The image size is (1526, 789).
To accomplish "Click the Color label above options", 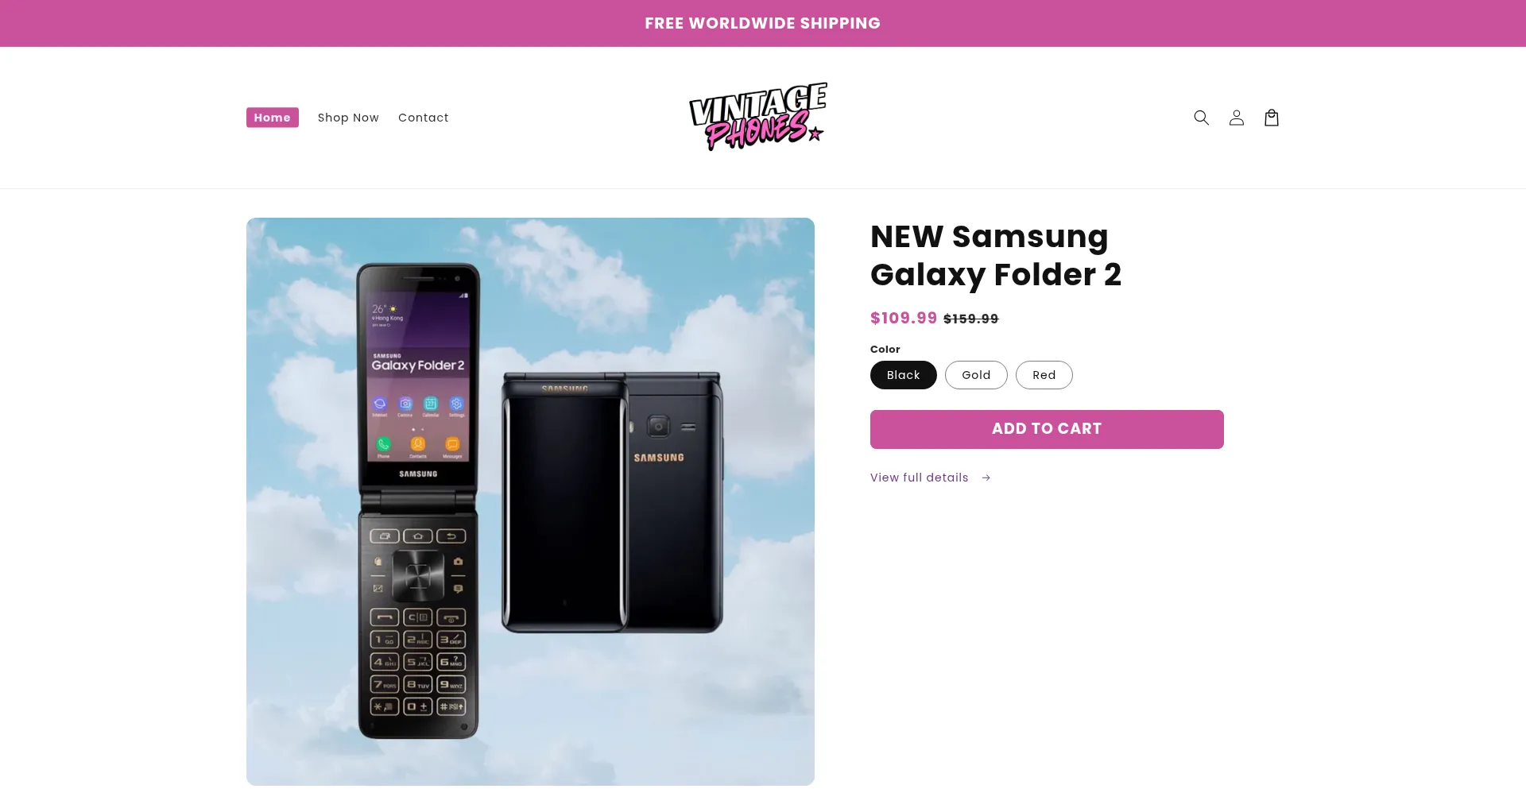I will [x=885, y=349].
